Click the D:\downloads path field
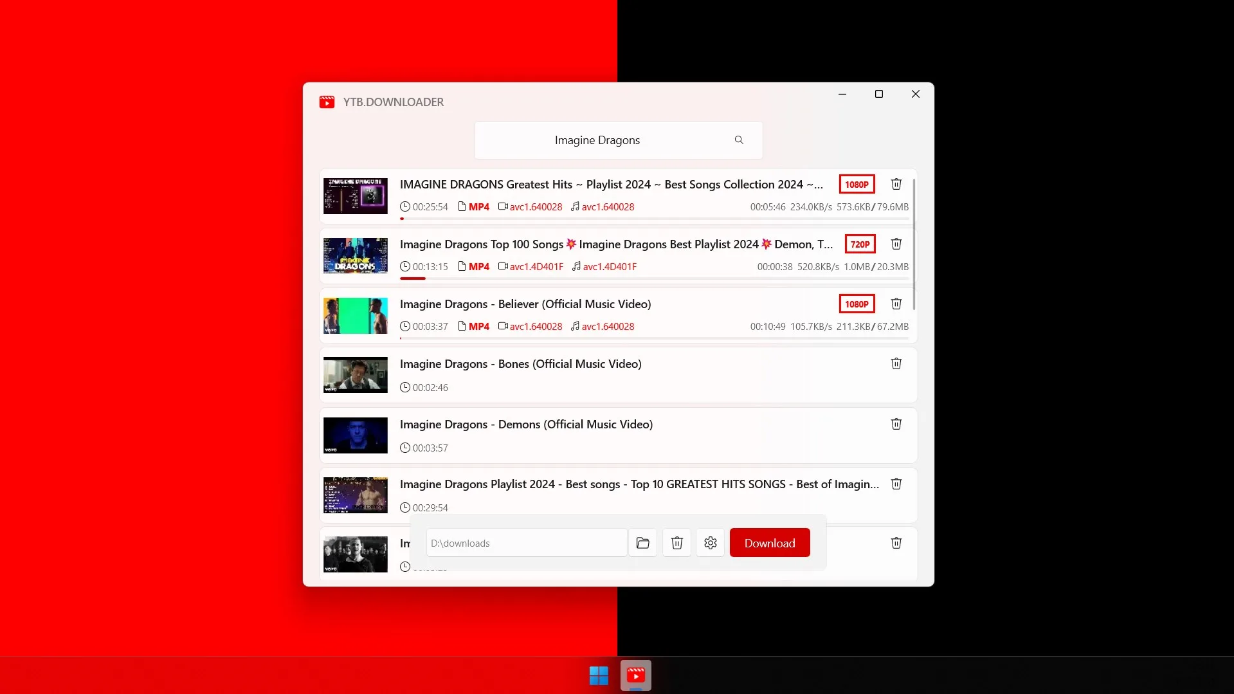Screen dimensions: 1234x694 526,543
